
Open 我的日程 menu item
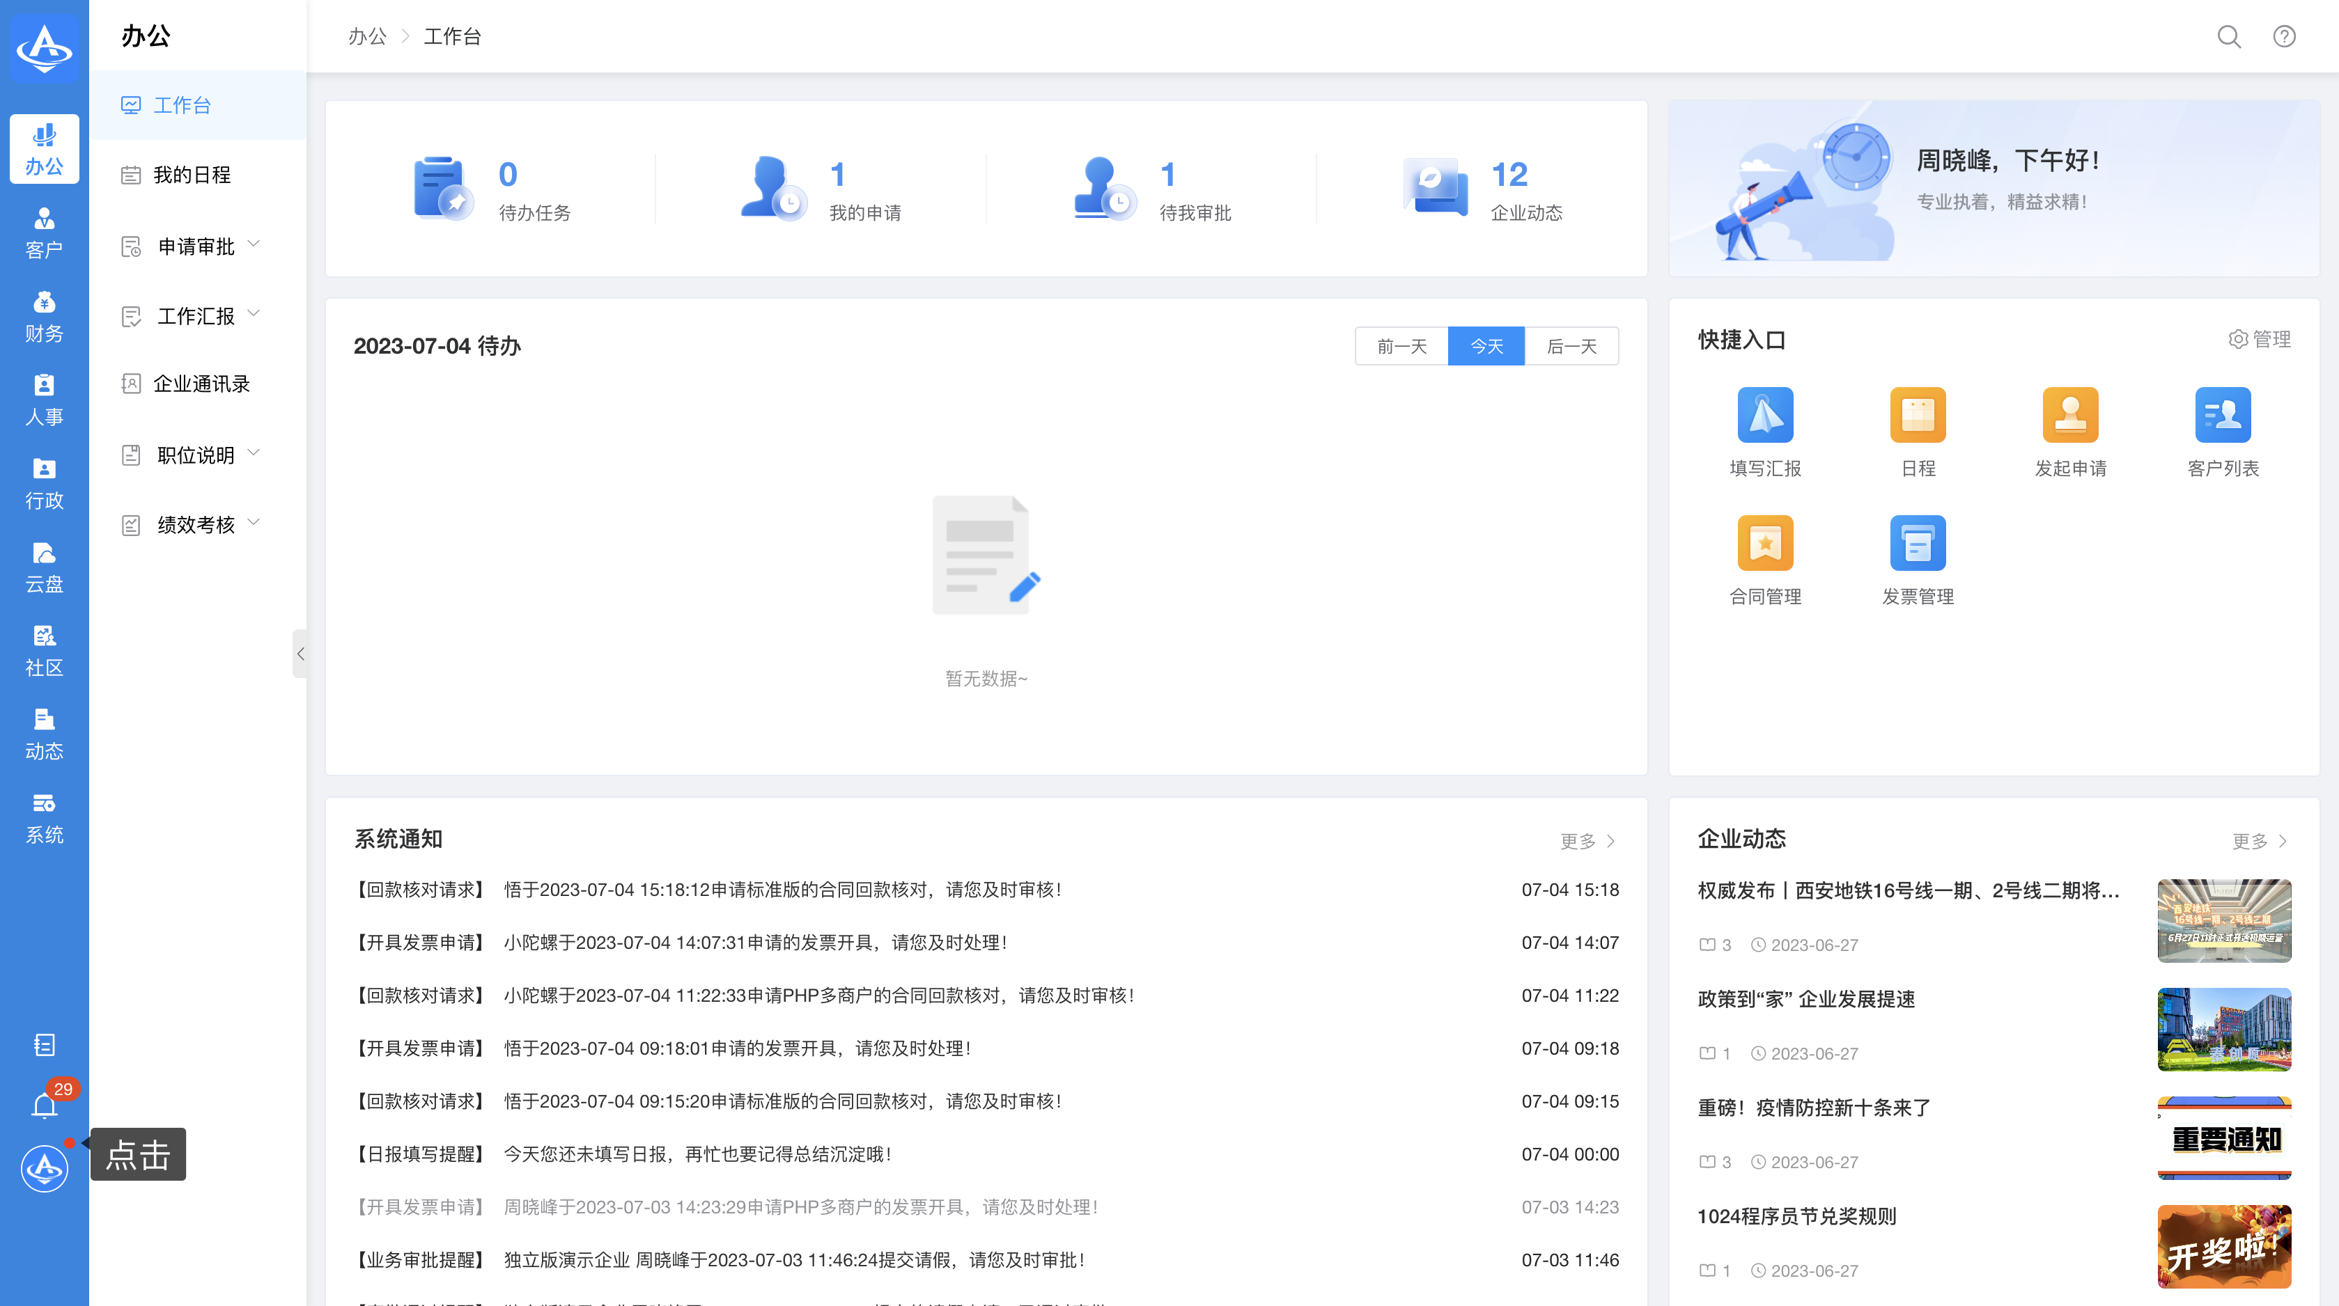click(192, 174)
